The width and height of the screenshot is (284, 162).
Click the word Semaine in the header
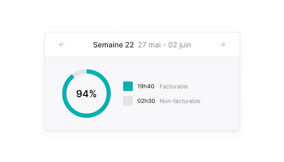[x=108, y=45]
